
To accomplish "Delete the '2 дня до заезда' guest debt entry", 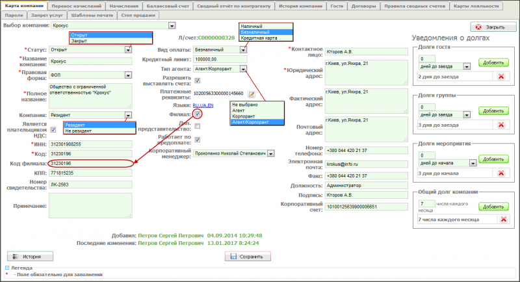I will [500, 77].
